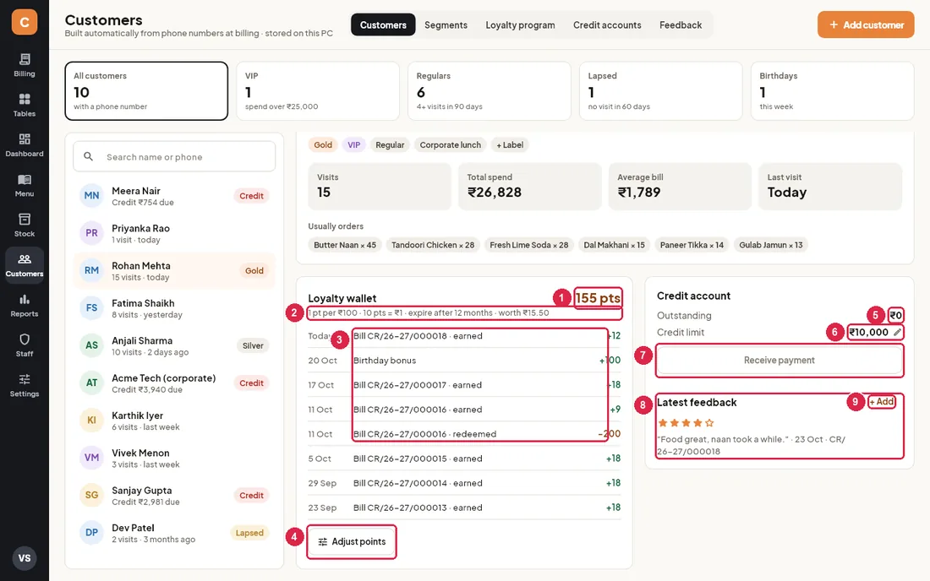Image resolution: width=930 pixels, height=581 pixels.
Task: Click the Gold label tag
Action: [323, 144]
